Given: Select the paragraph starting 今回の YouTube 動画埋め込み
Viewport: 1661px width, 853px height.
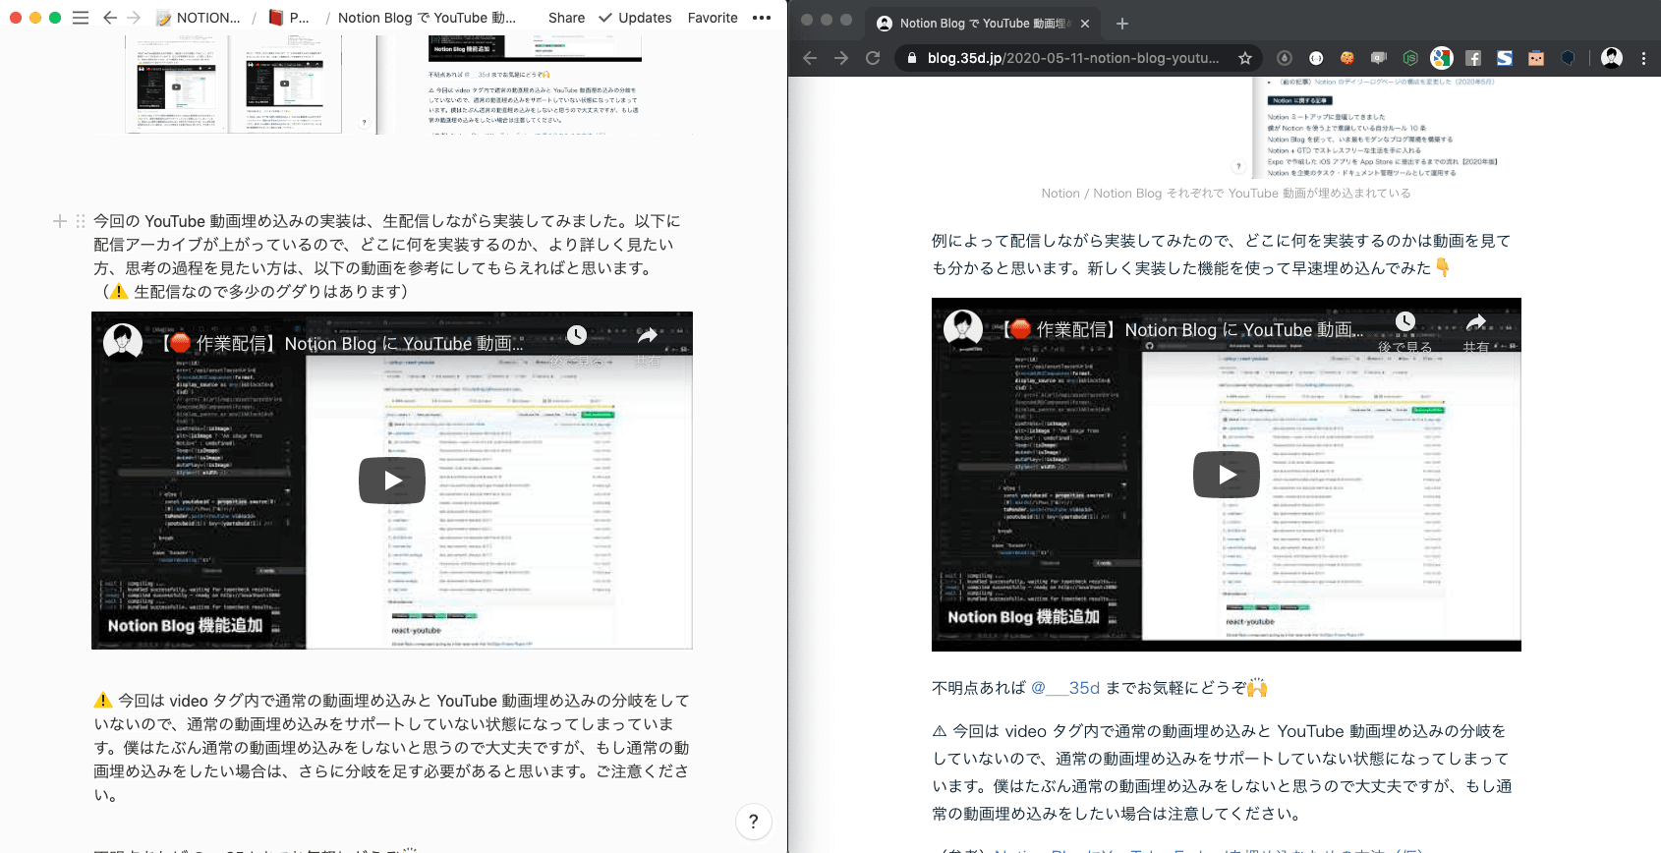Looking at the screenshot, I should click(x=387, y=256).
